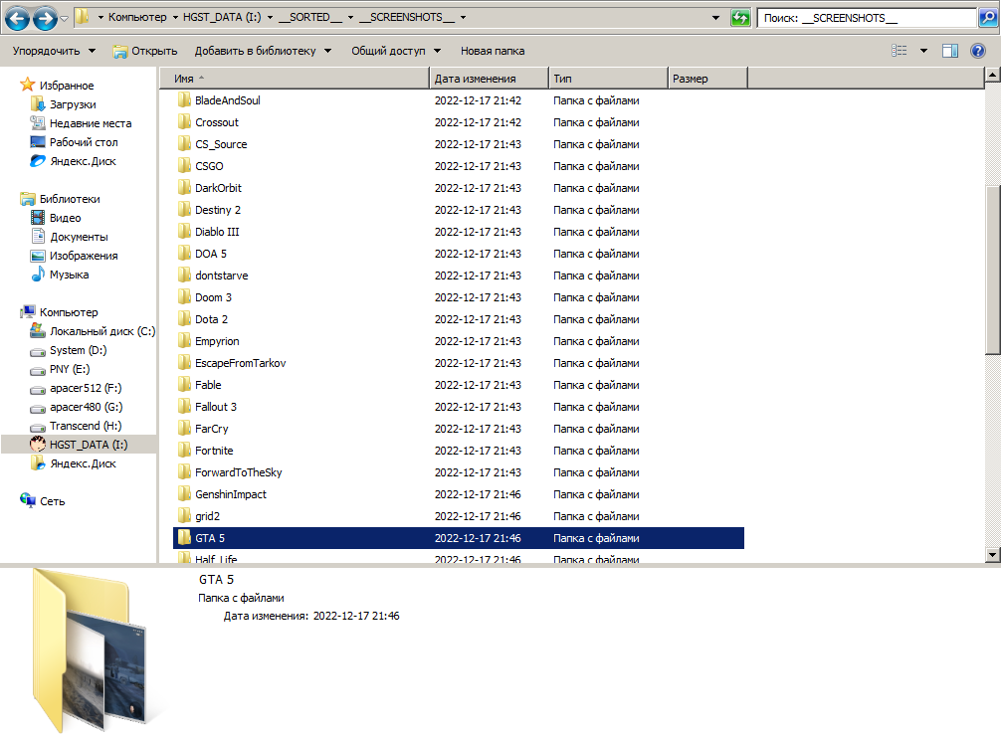Click the Новая папка button

493,51
